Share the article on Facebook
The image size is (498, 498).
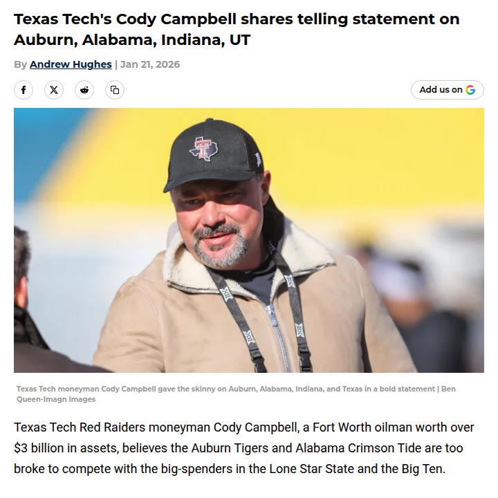[x=24, y=90]
